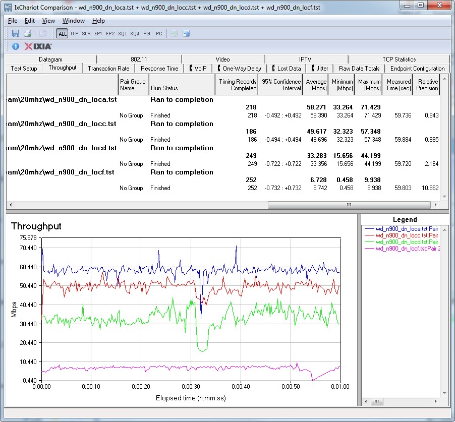Image resolution: width=455 pixels, height=422 pixels.
Task: Click the table scroll up arrow
Action: pos(444,78)
